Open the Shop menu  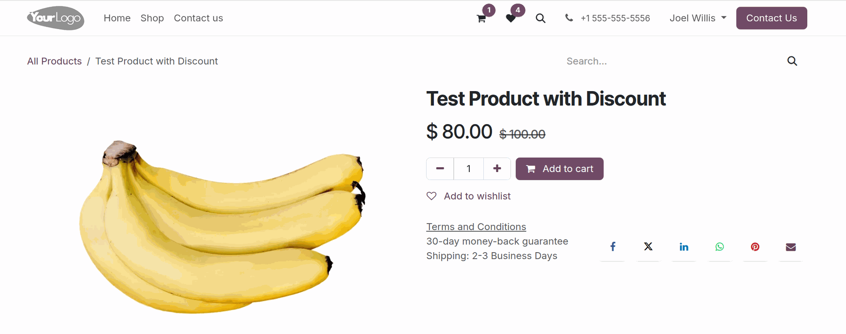tap(152, 18)
